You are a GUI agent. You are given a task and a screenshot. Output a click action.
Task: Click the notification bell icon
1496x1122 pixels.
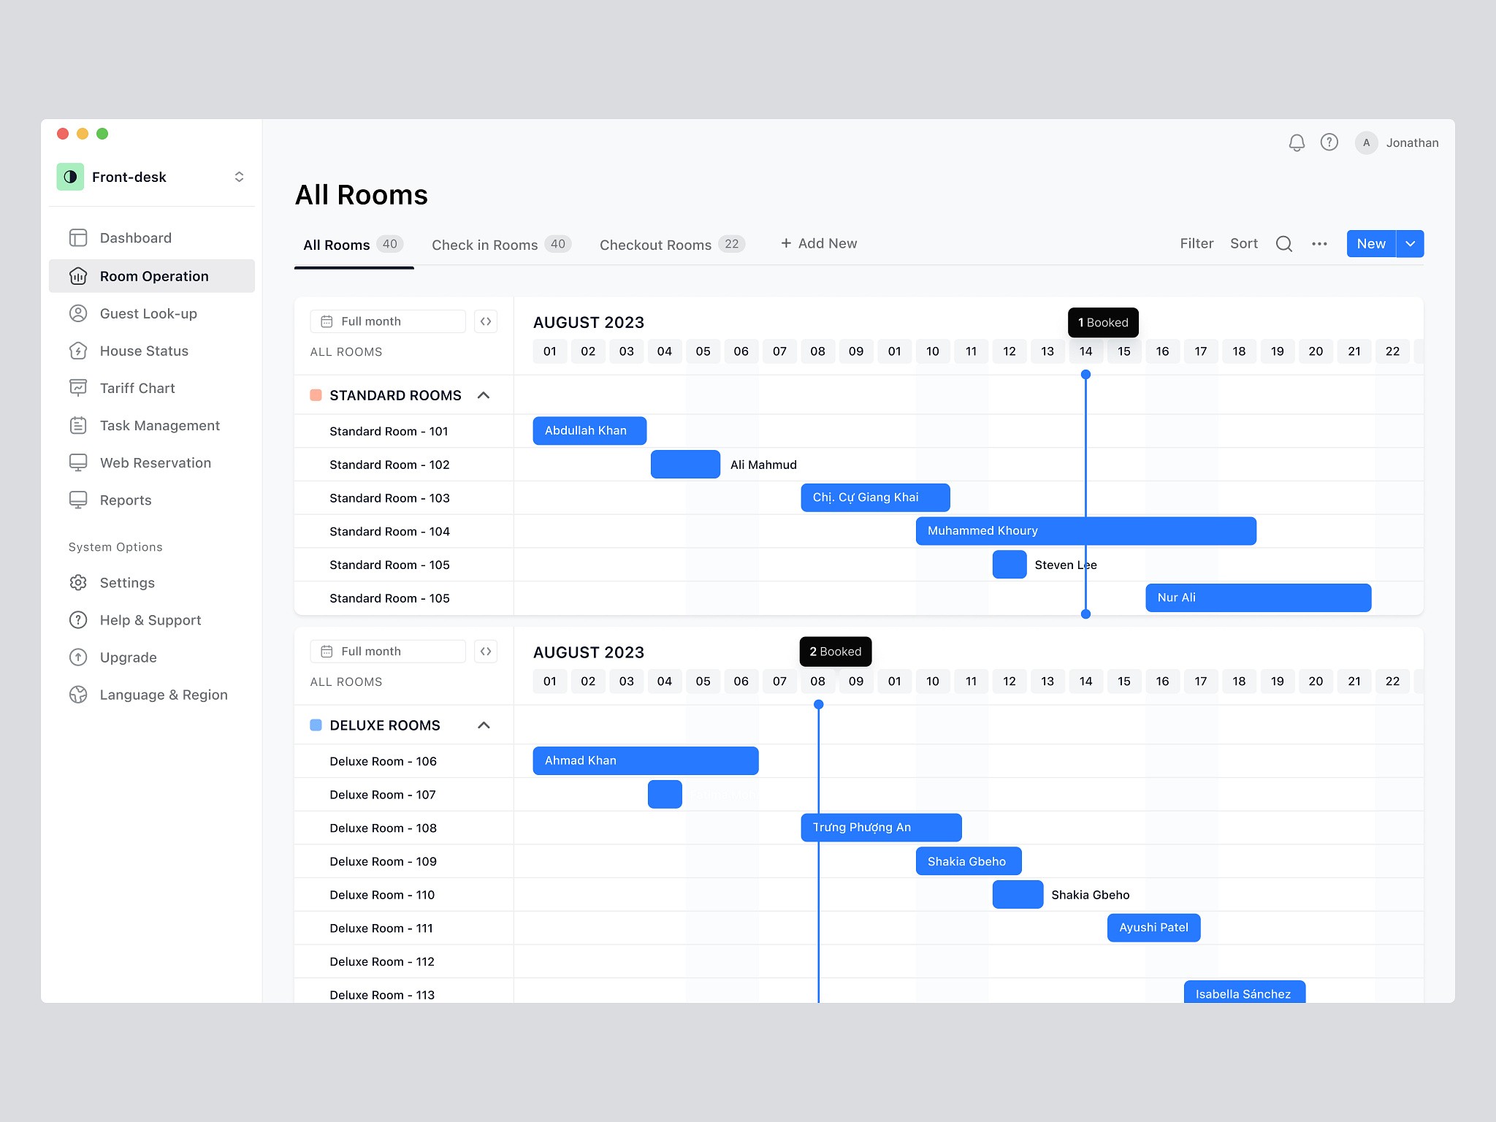[x=1297, y=142]
